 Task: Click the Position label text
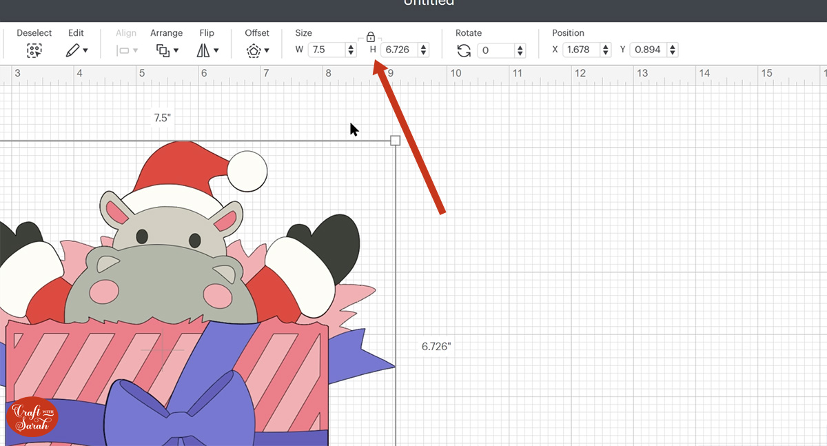(568, 32)
